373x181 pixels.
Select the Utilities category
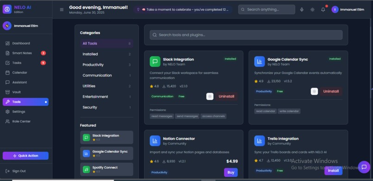click(106, 86)
